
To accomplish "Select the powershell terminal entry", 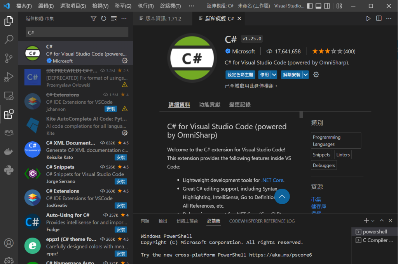I will coord(374,231).
